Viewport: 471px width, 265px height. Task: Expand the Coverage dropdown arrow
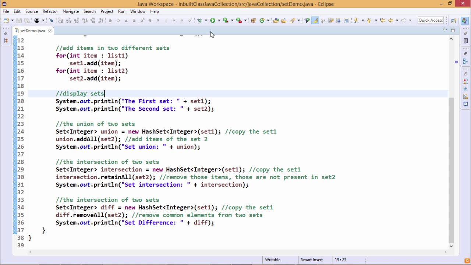[232, 21]
